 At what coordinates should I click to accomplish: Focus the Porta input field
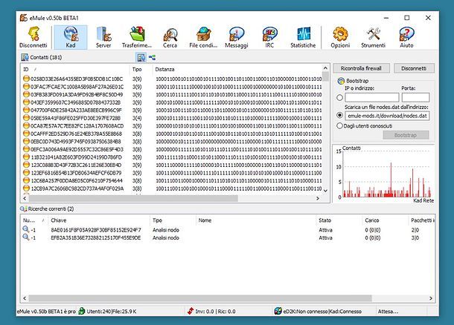415,97
